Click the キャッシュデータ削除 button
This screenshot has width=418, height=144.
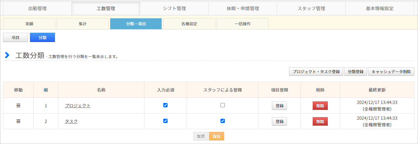(391, 72)
